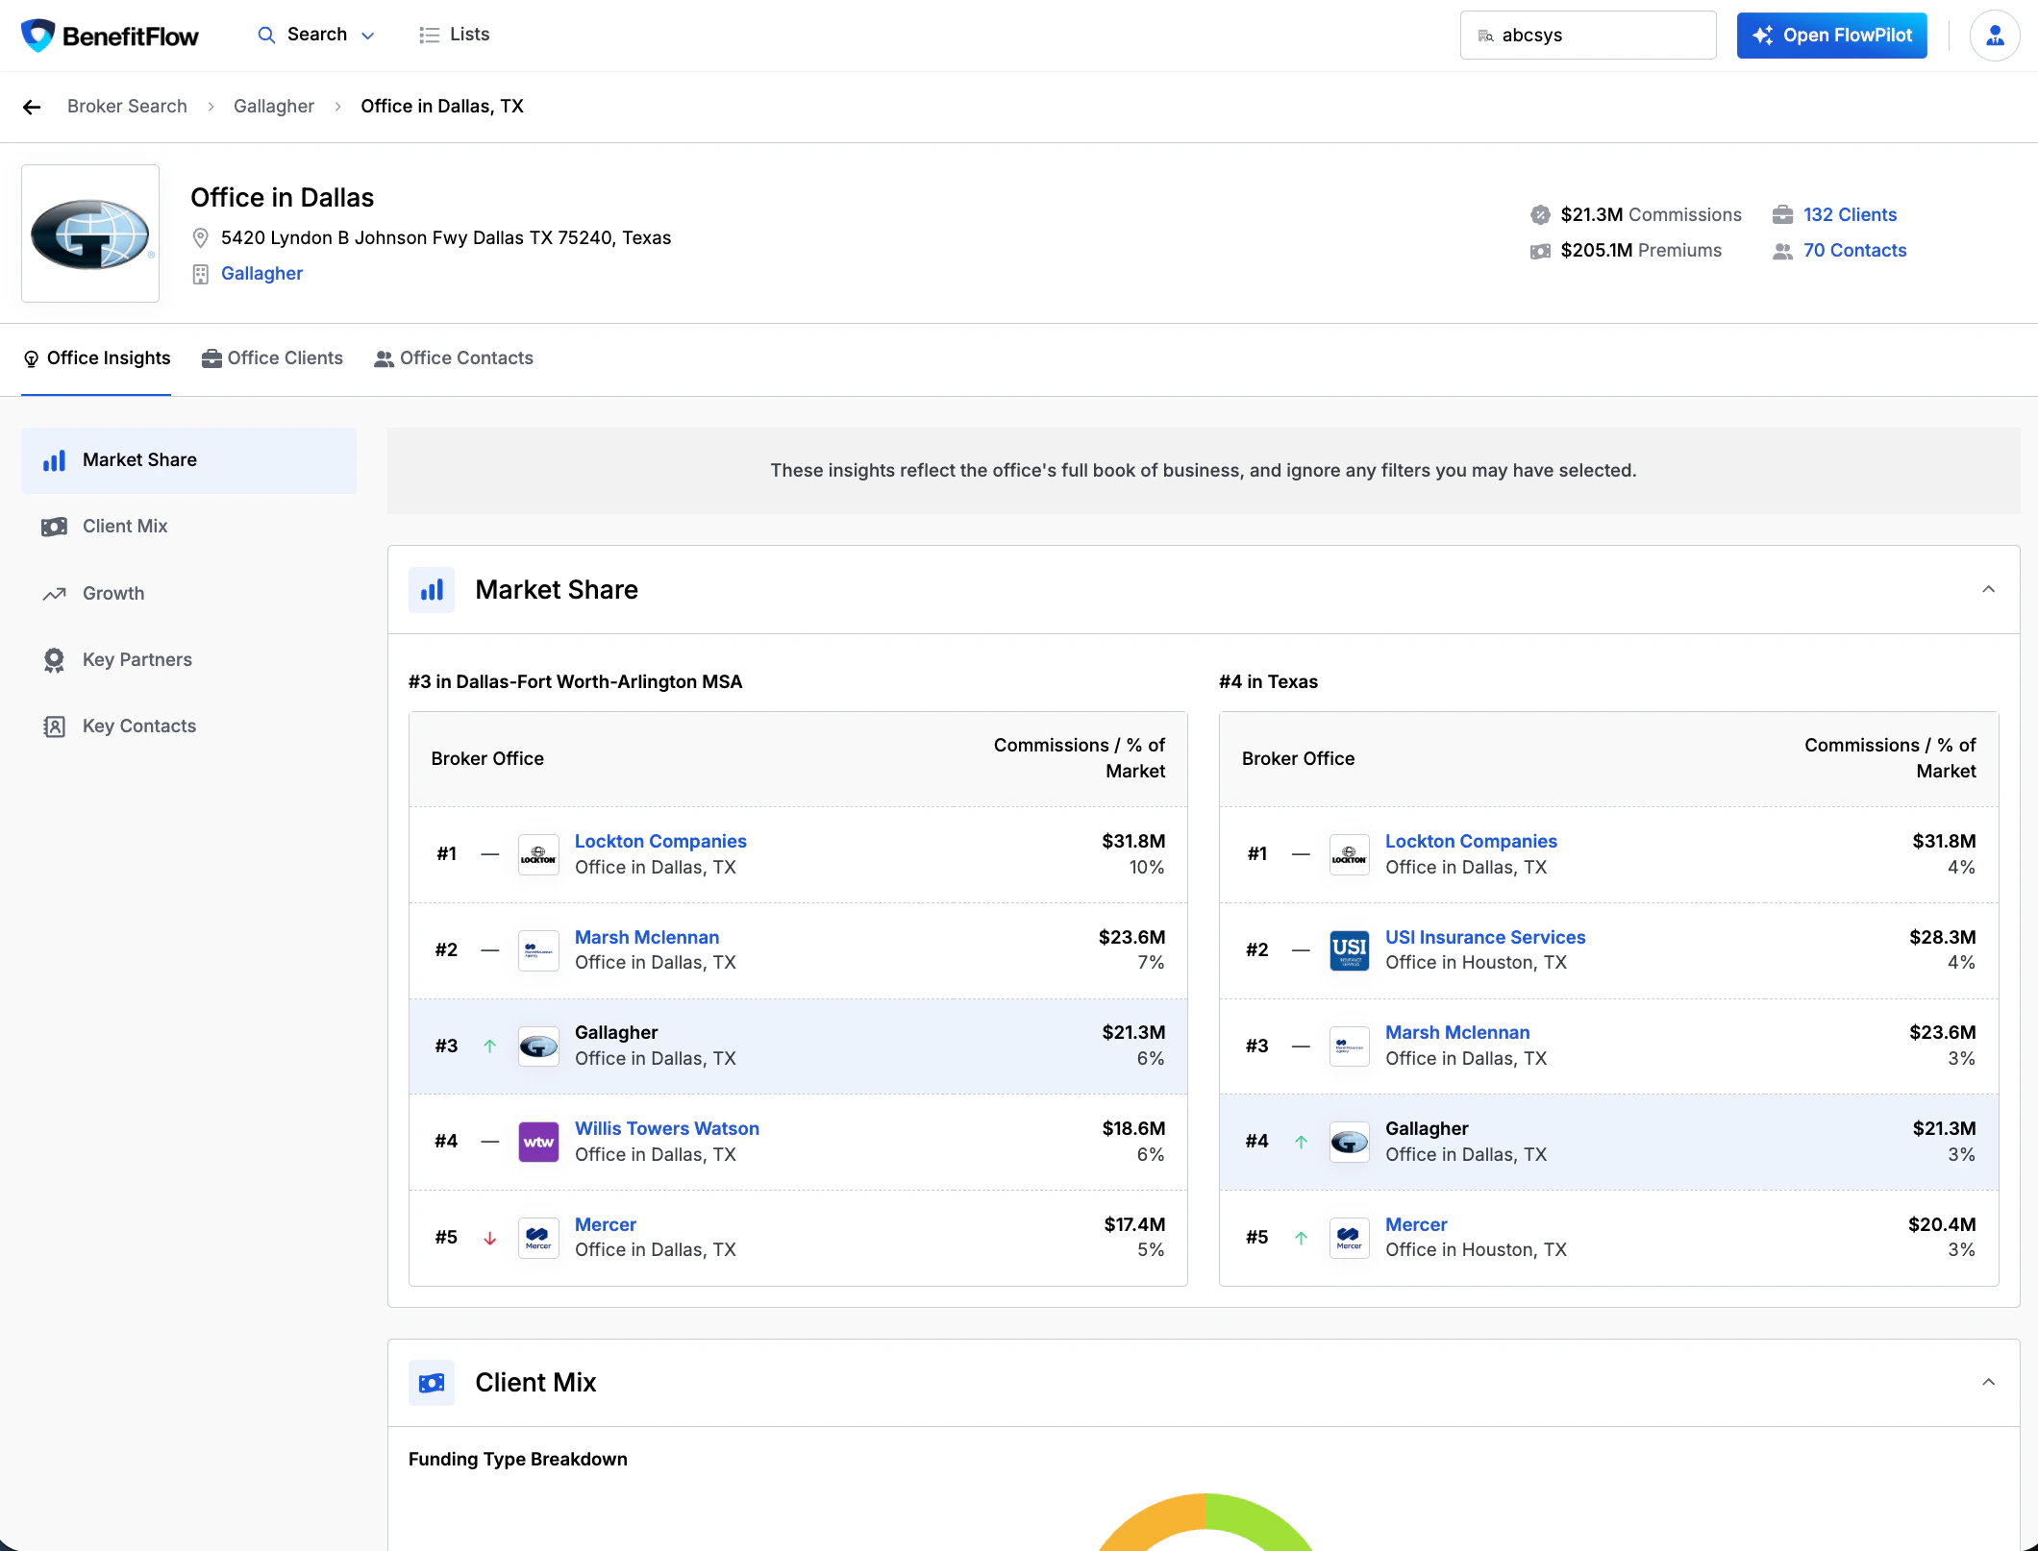The width and height of the screenshot is (2038, 1551).
Task: Select Key Contacts in the sidebar
Action: tap(138, 726)
